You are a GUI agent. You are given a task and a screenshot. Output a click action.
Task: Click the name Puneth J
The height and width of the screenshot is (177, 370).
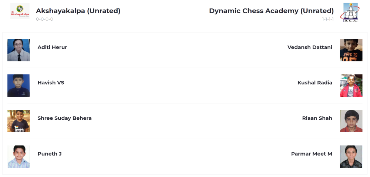pos(50,154)
